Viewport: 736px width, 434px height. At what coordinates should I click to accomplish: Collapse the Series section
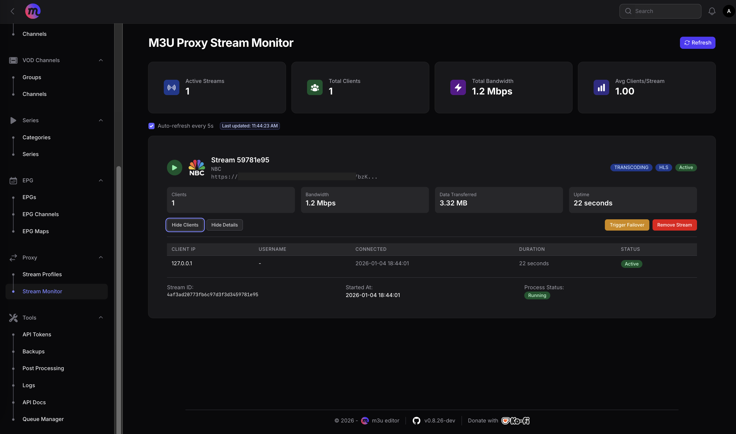point(101,120)
